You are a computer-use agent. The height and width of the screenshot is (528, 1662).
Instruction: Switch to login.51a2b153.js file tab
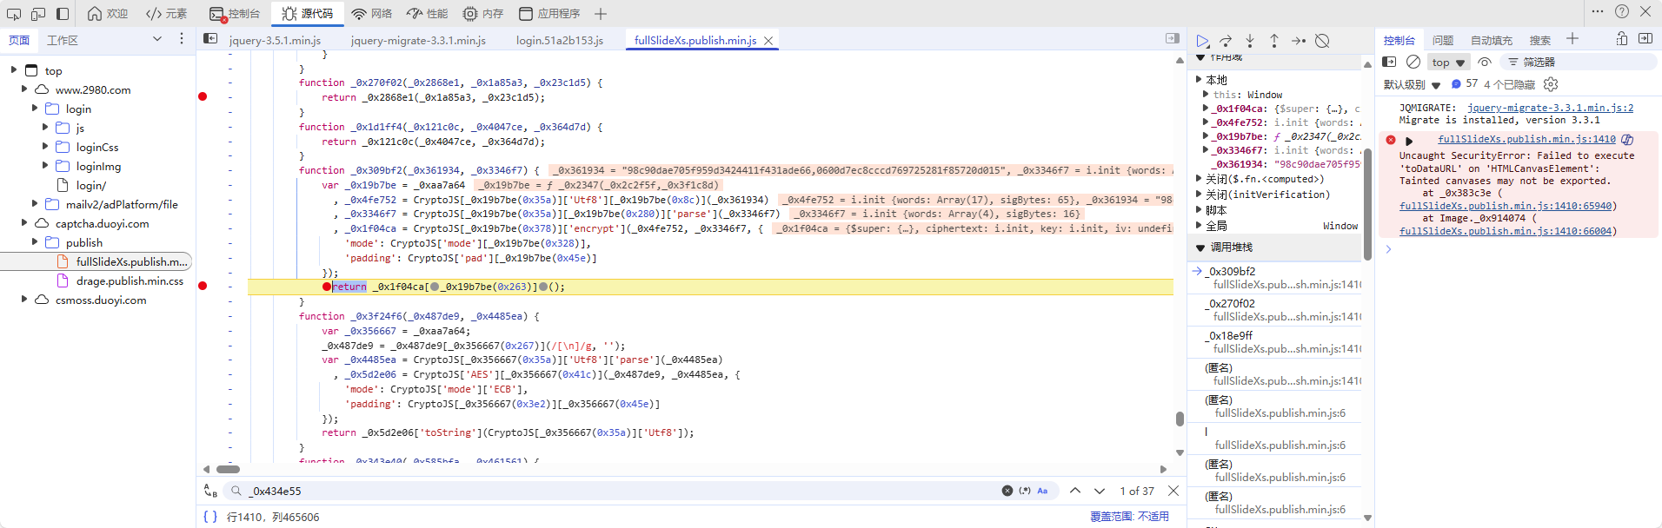[560, 40]
